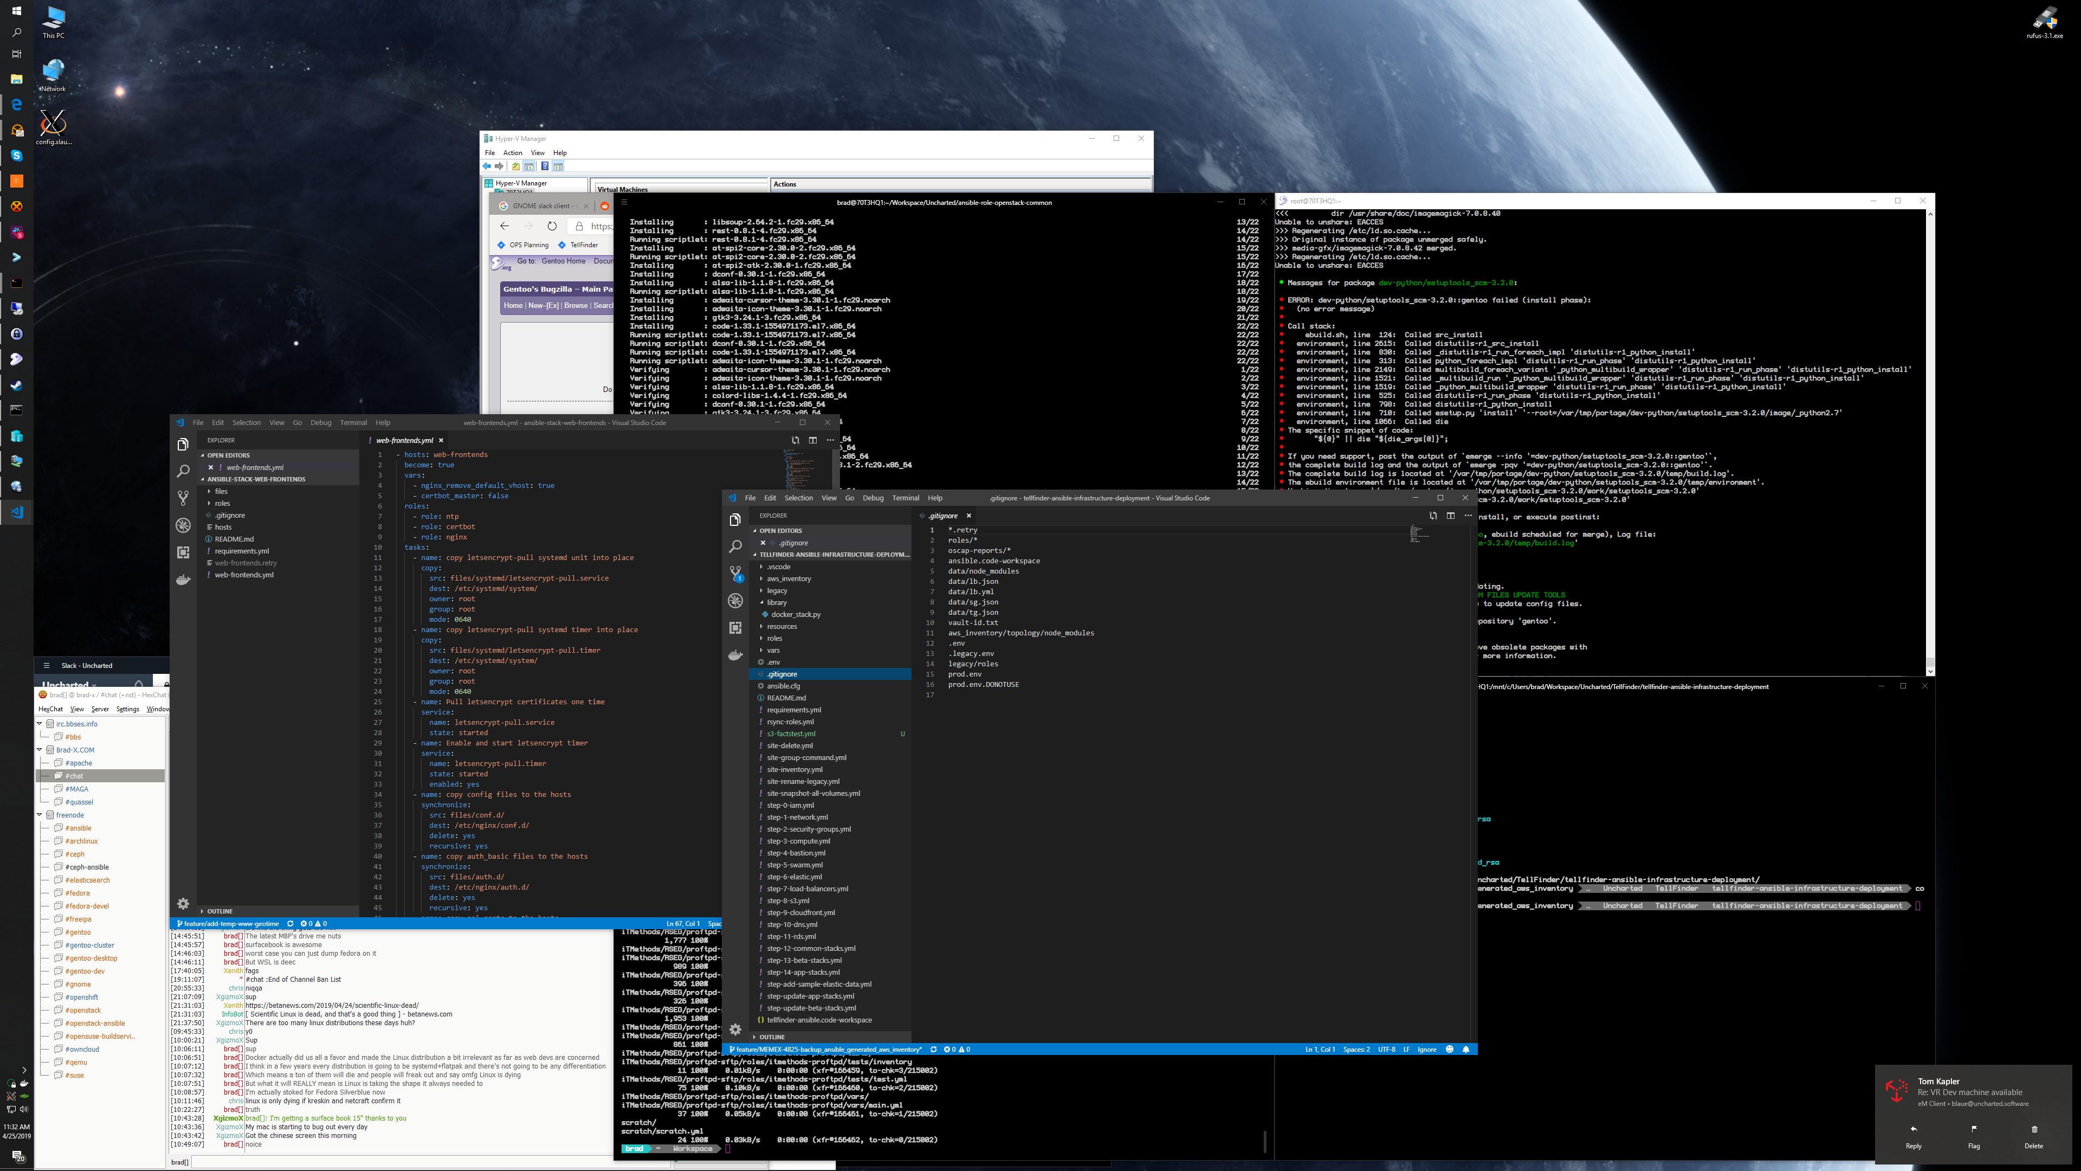Open the Action menu in Hyper-V Manager
This screenshot has height=1171, width=2081.
tap(513, 153)
